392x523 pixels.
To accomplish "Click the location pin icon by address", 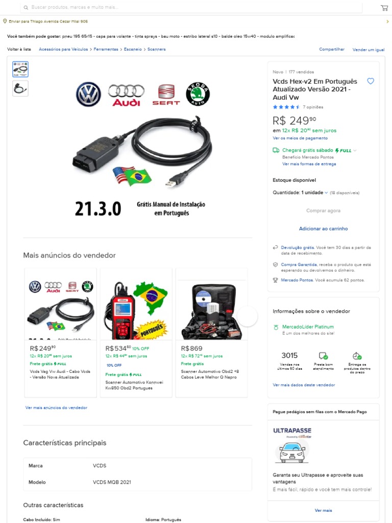I will coord(5,21).
